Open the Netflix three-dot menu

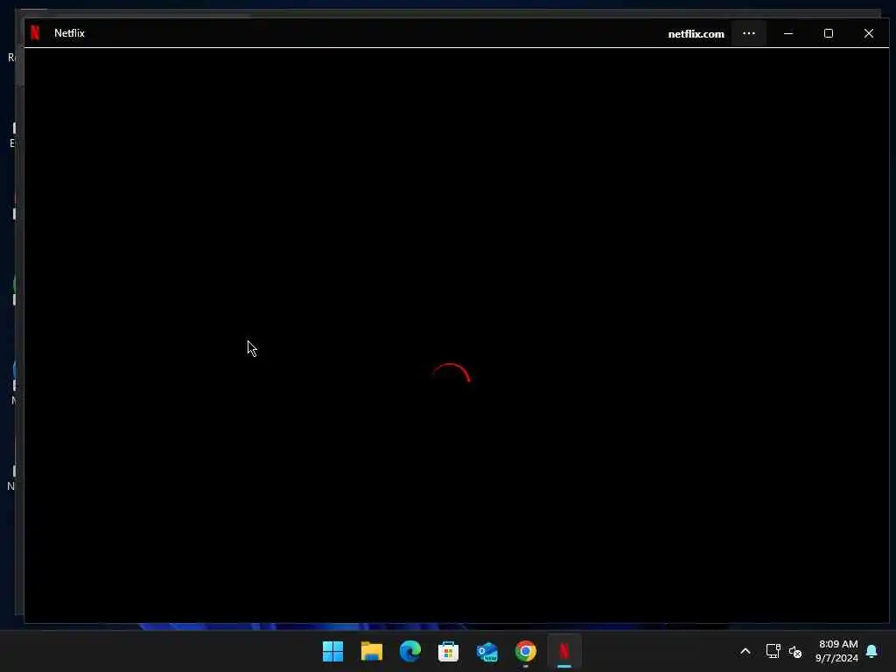coord(749,33)
